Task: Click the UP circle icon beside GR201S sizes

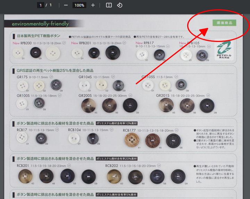Action: [x=208, y=95]
